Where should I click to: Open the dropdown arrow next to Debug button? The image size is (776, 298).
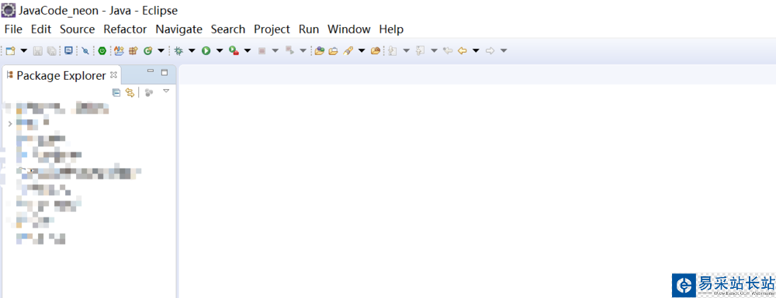point(192,50)
